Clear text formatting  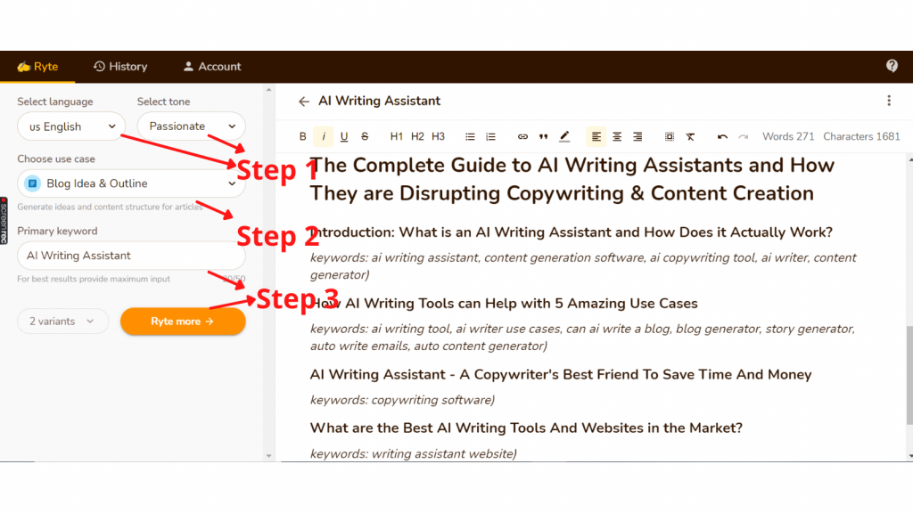[691, 136]
